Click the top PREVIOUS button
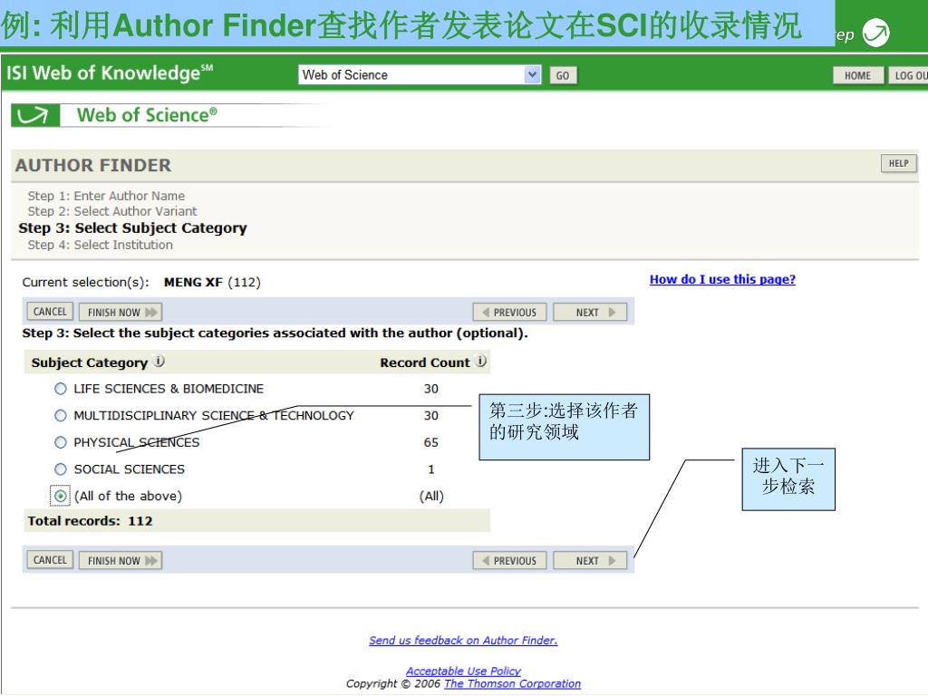 pyautogui.click(x=509, y=312)
